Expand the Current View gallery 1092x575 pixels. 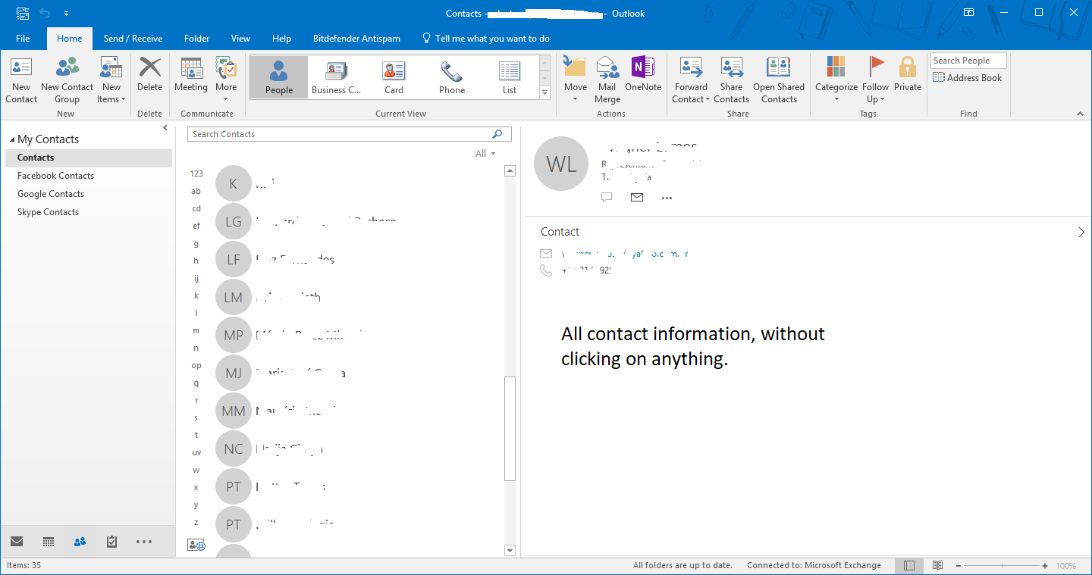(544, 92)
